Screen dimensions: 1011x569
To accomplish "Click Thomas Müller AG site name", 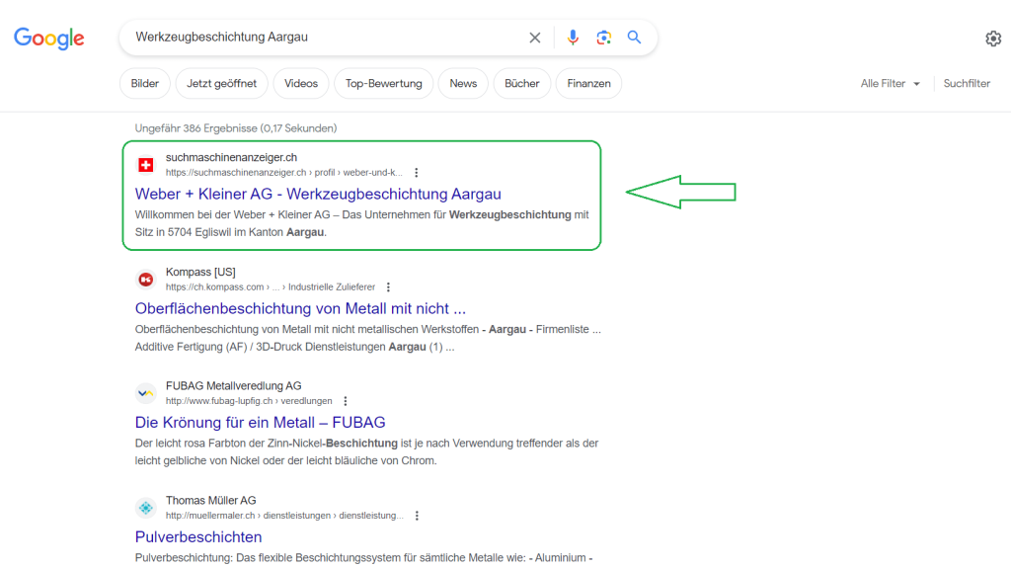I will pos(211,500).
